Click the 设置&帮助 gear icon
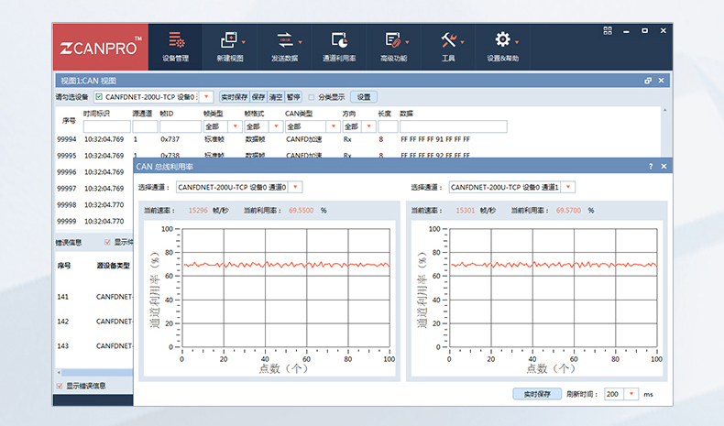Image resolution: width=724 pixels, height=426 pixels. (502, 41)
